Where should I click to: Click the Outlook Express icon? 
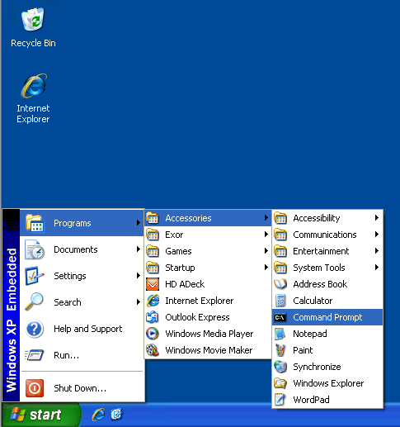(x=153, y=317)
